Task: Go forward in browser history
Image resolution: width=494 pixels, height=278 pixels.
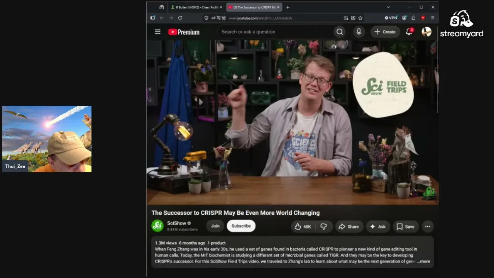Action: 171,18
